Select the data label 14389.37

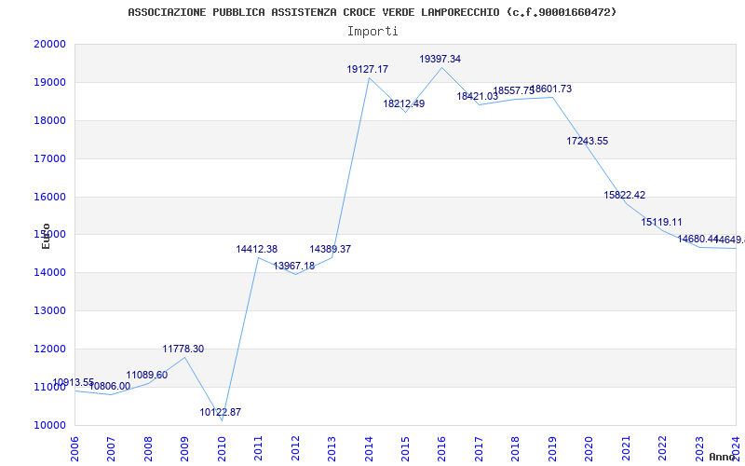(331, 249)
